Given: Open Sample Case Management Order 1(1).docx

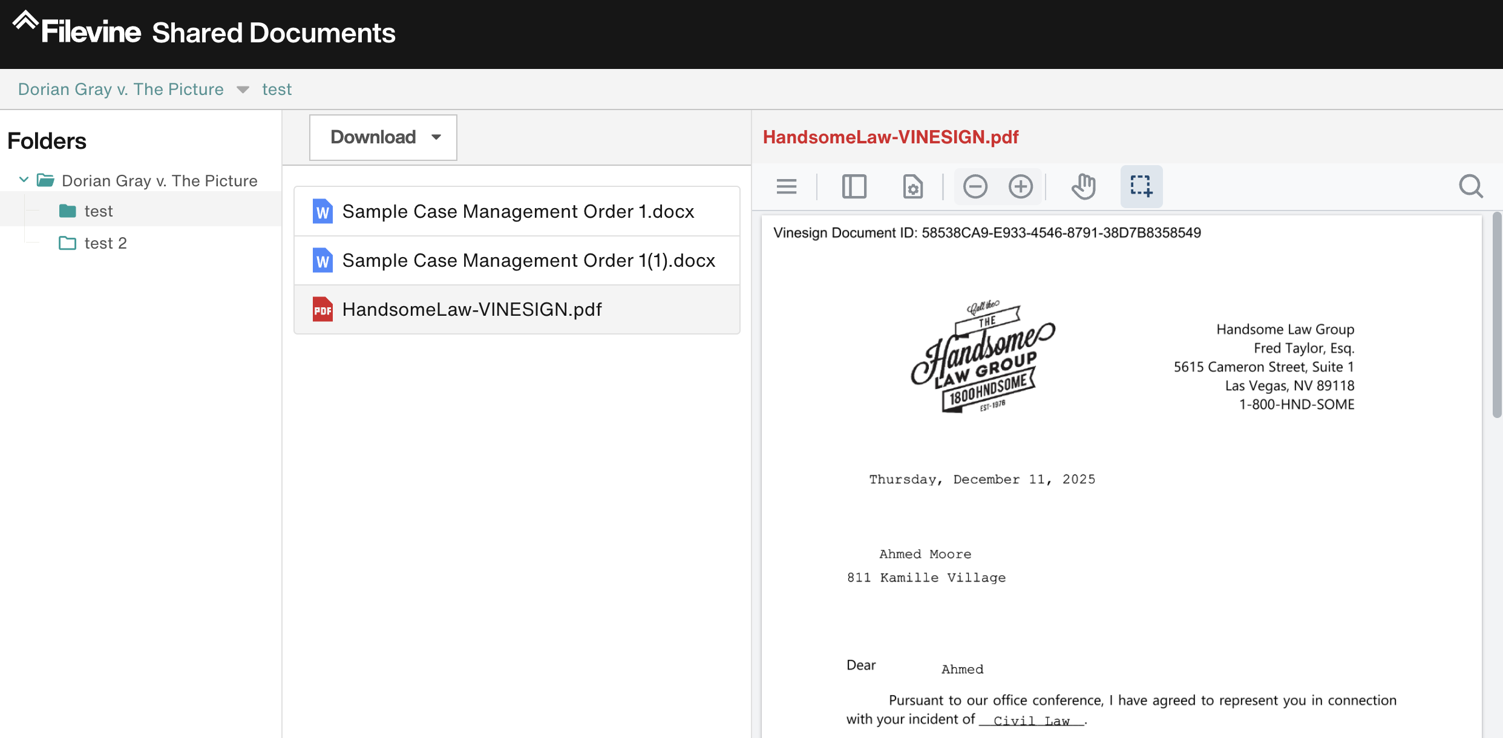Looking at the screenshot, I should pyautogui.click(x=517, y=260).
